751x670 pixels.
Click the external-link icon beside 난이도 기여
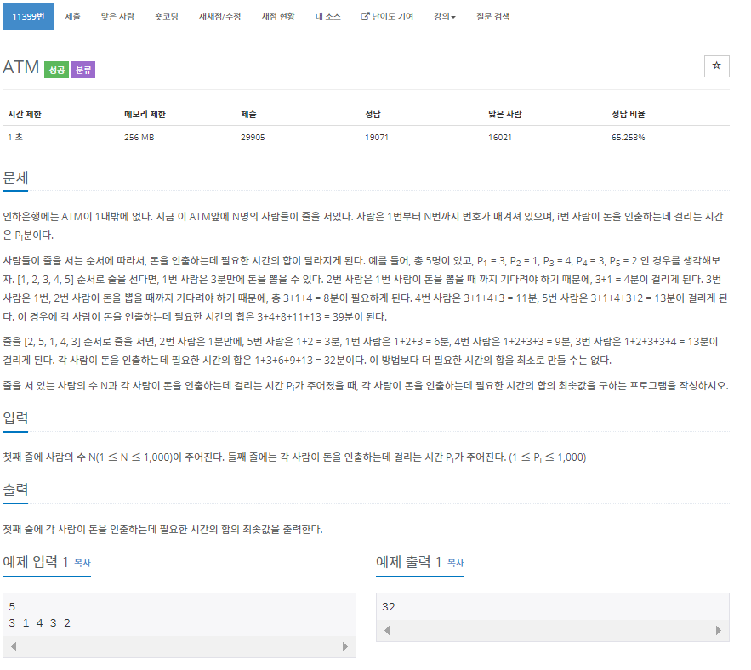coord(365,16)
